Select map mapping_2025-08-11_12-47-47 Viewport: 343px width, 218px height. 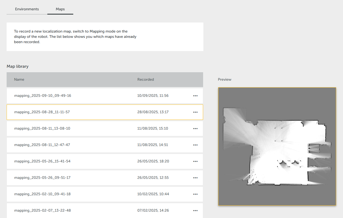point(105,145)
